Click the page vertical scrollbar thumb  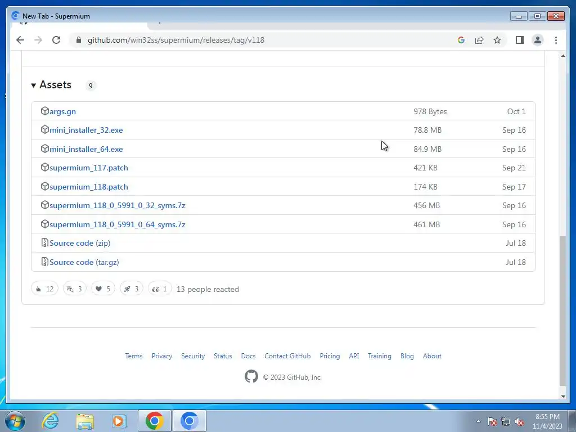click(x=562, y=310)
